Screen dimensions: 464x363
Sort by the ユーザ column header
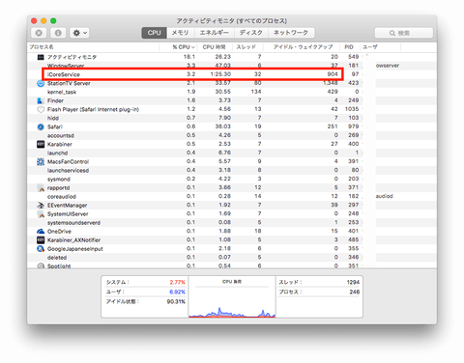tap(380, 47)
